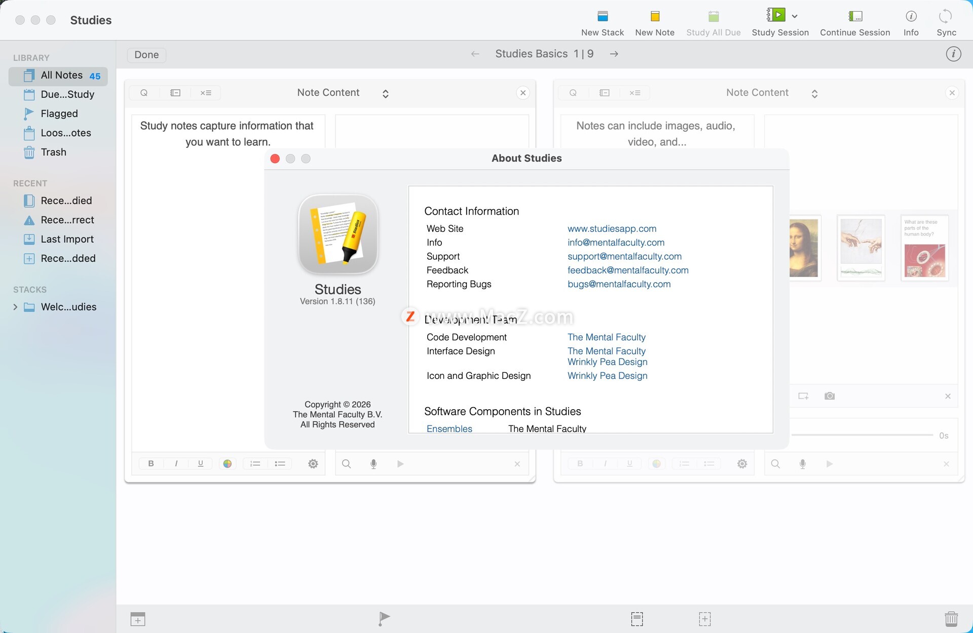Click the flag icon in bottom bar

tap(384, 618)
